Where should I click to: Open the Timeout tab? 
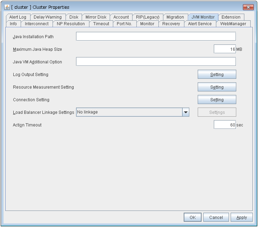click(x=101, y=24)
